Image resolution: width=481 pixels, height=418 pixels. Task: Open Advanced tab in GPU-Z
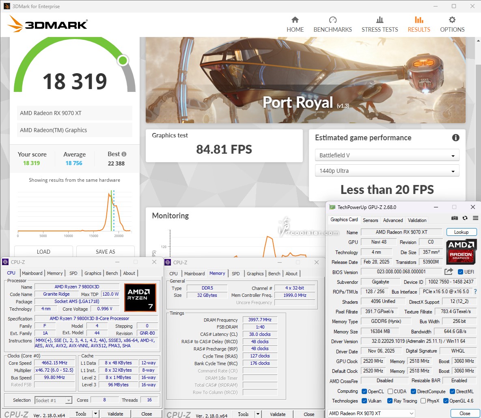point(393,220)
